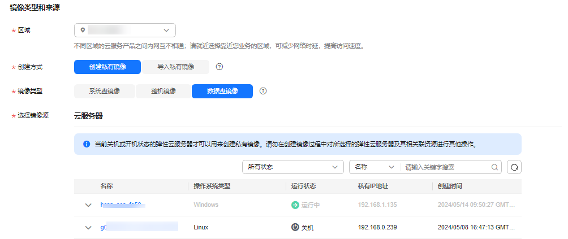Click the 名称 column header in table
The height and width of the screenshot is (239, 568).
(x=106, y=186)
